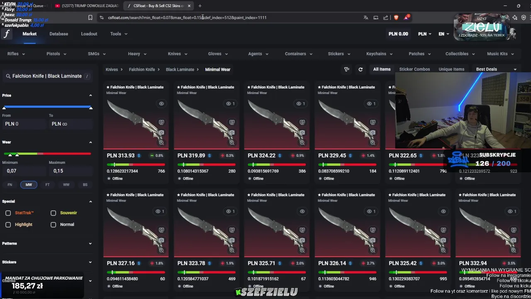
Task: Enable the Souvenir checkbox
Action: click(x=53, y=213)
